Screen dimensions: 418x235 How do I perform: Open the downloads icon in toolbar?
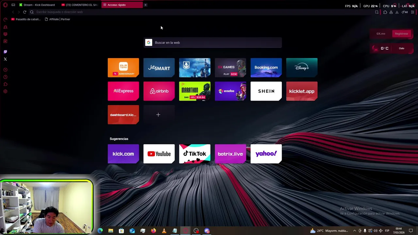(397, 12)
